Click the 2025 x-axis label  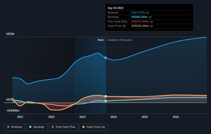point(145,117)
